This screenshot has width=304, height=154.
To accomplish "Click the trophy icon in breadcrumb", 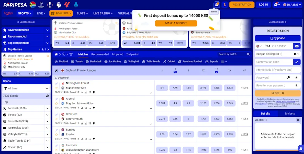I will click(71, 54).
